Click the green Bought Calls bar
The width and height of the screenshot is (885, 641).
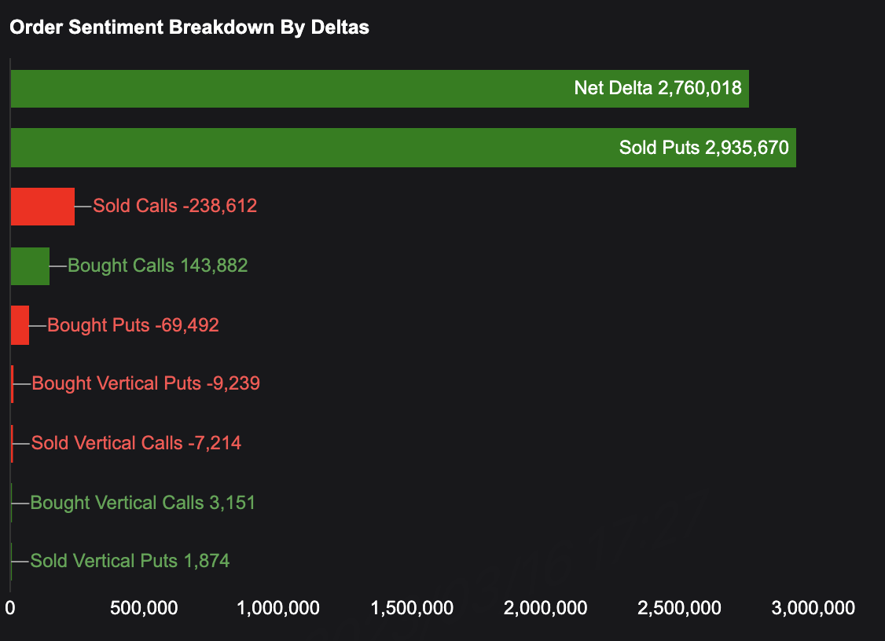(x=30, y=266)
